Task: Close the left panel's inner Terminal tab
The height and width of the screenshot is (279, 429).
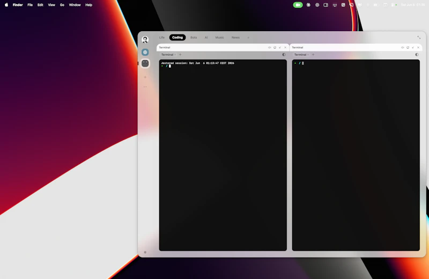Action: (x=175, y=55)
